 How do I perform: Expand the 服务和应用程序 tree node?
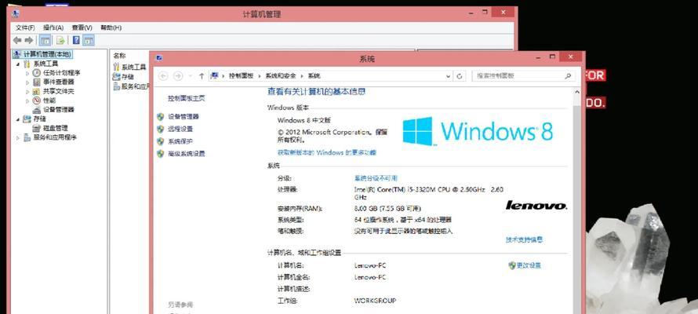pos(18,138)
